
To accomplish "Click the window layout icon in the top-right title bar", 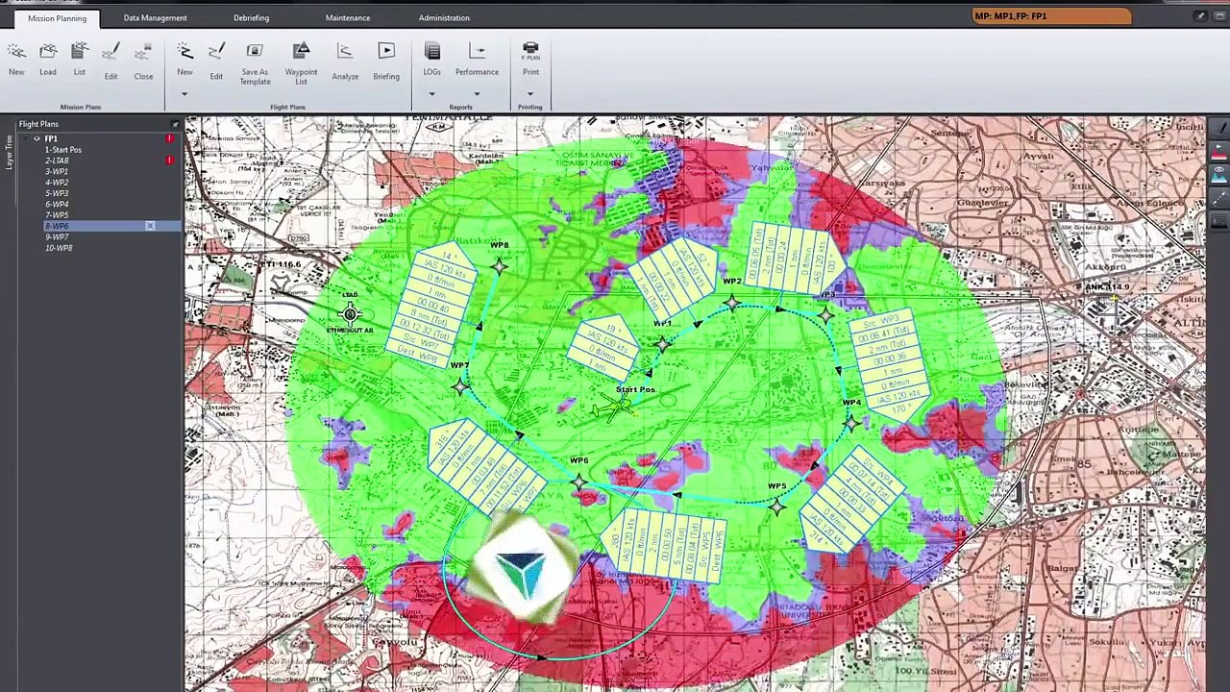I will [1219, 16].
